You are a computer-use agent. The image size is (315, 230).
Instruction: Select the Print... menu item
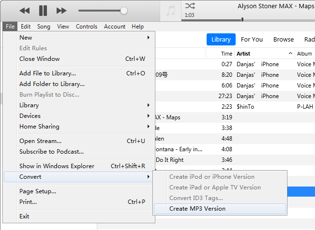click(x=79, y=201)
